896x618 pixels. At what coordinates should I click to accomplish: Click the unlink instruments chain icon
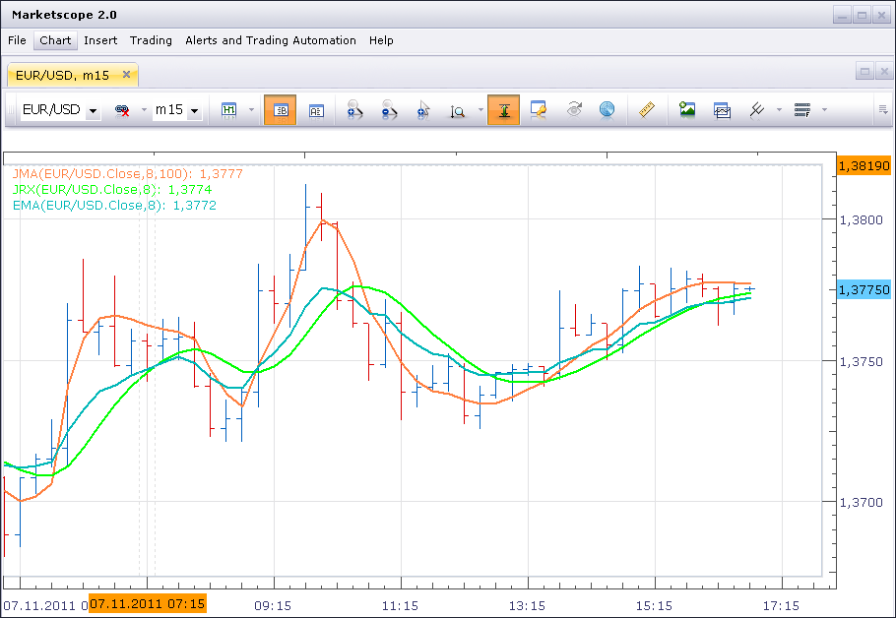pyautogui.click(x=122, y=110)
